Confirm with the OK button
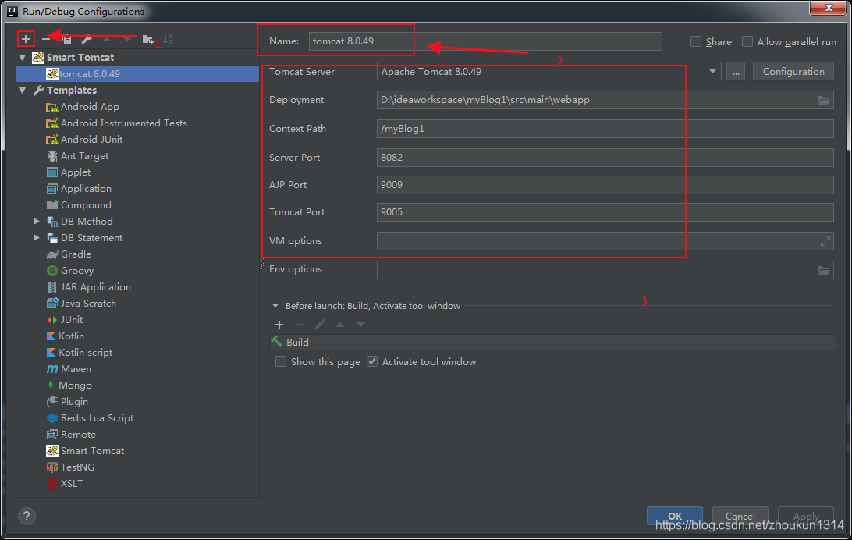The image size is (852, 540). click(674, 516)
